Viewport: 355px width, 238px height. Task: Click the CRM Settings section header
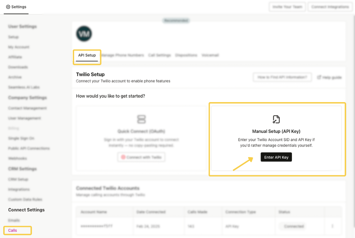[22, 169]
